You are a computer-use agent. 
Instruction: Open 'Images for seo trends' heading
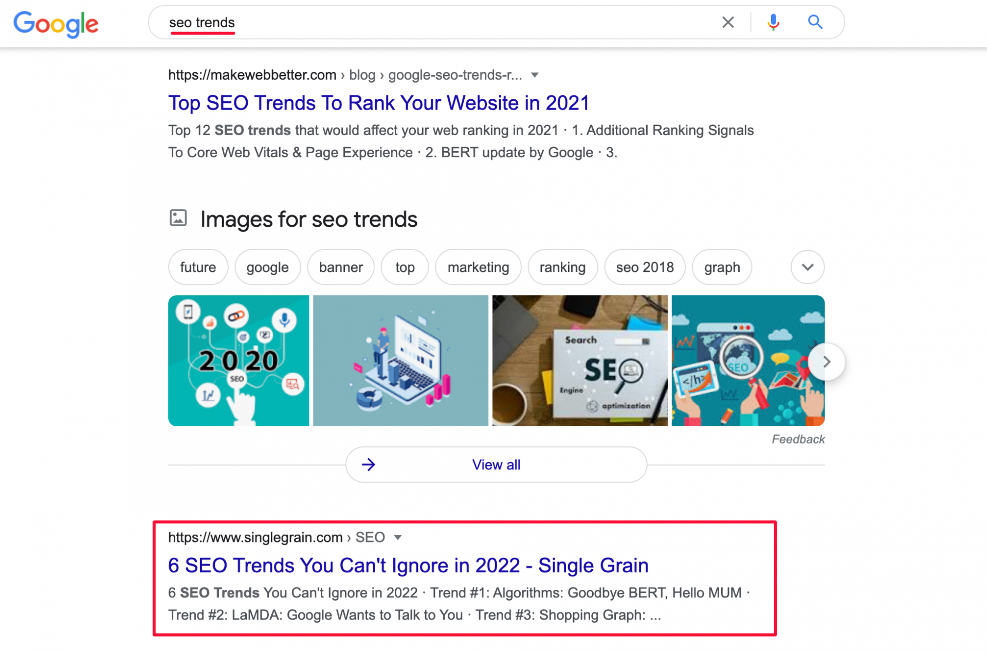[x=308, y=219]
